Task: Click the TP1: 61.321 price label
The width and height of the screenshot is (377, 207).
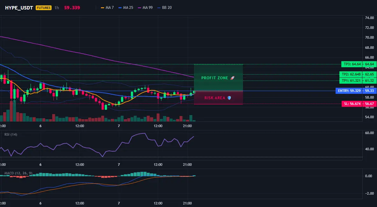Action: (x=351, y=81)
